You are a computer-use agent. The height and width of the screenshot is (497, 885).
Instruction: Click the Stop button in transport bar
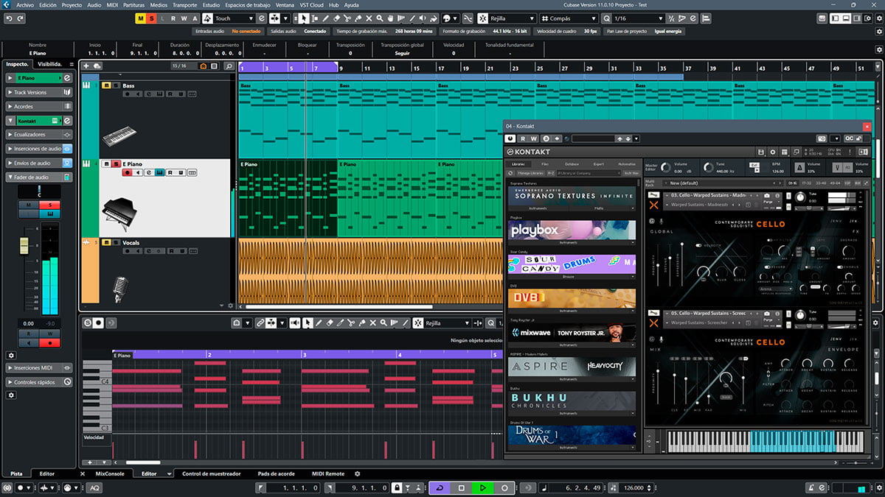click(462, 487)
